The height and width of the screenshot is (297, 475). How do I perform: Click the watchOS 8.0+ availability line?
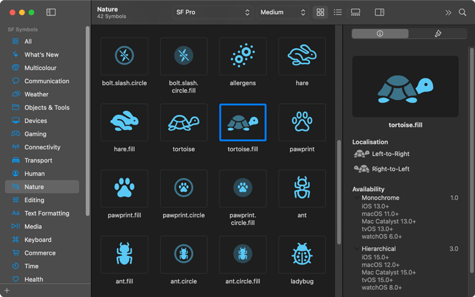[x=382, y=287]
